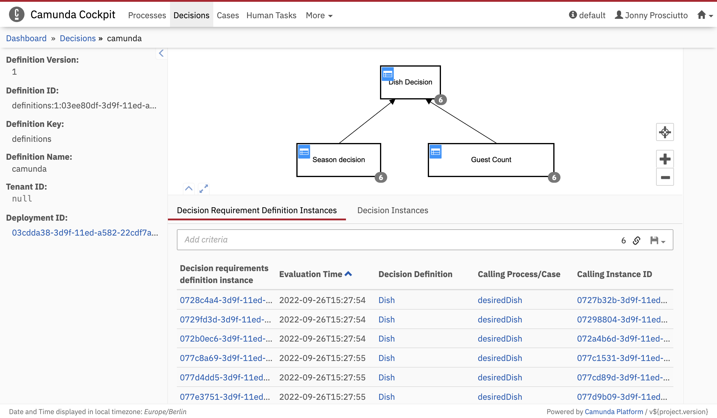Zoom in on the diagram
The image size is (717, 418).
tap(665, 159)
